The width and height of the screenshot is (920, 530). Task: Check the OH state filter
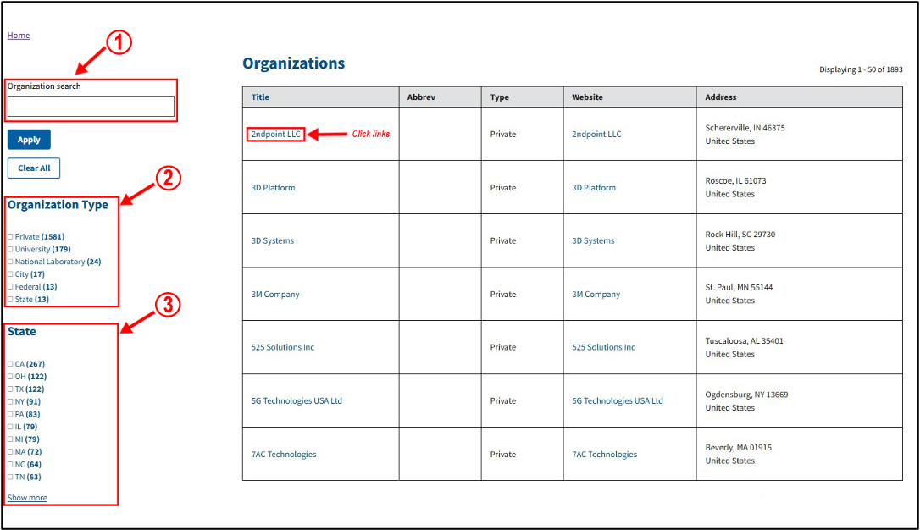click(x=10, y=377)
